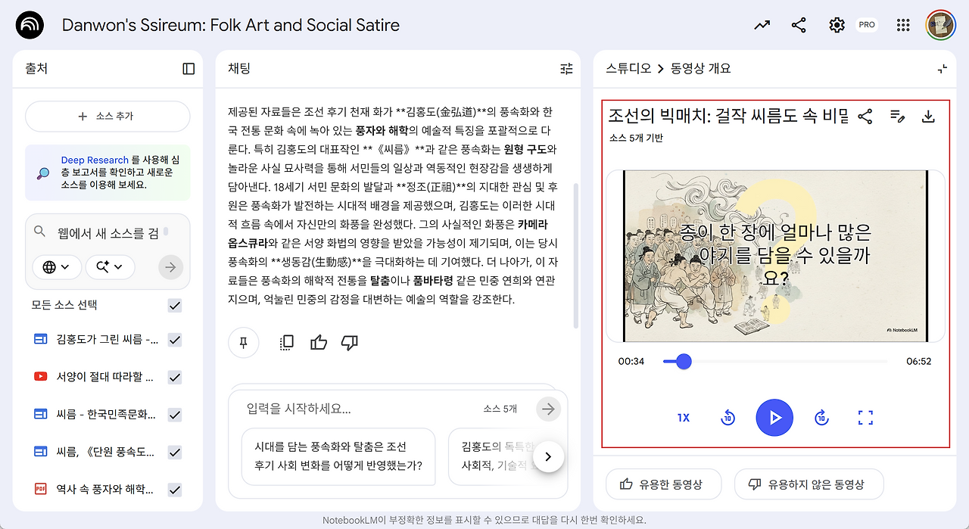Share the video overview

[x=865, y=116]
